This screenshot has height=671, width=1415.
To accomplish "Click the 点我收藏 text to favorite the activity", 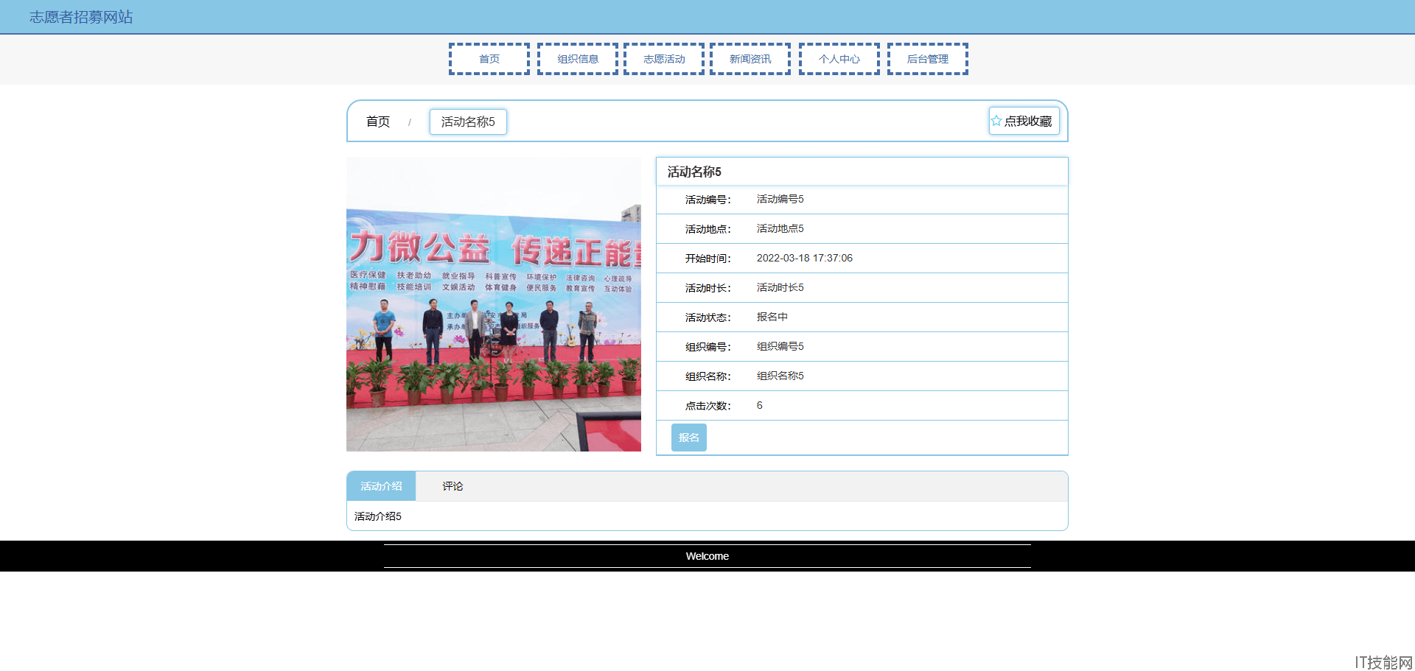I will (x=1028, y=122).
